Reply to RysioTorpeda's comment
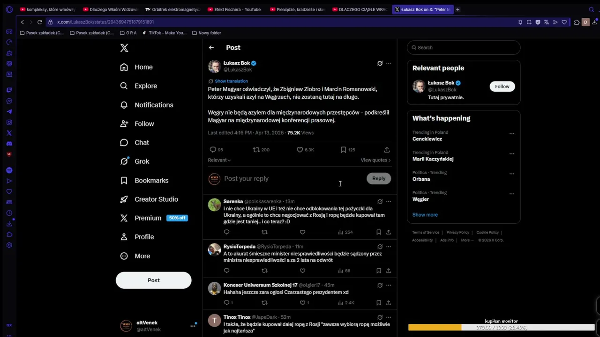The image size is (600, 337). point(226,271)
